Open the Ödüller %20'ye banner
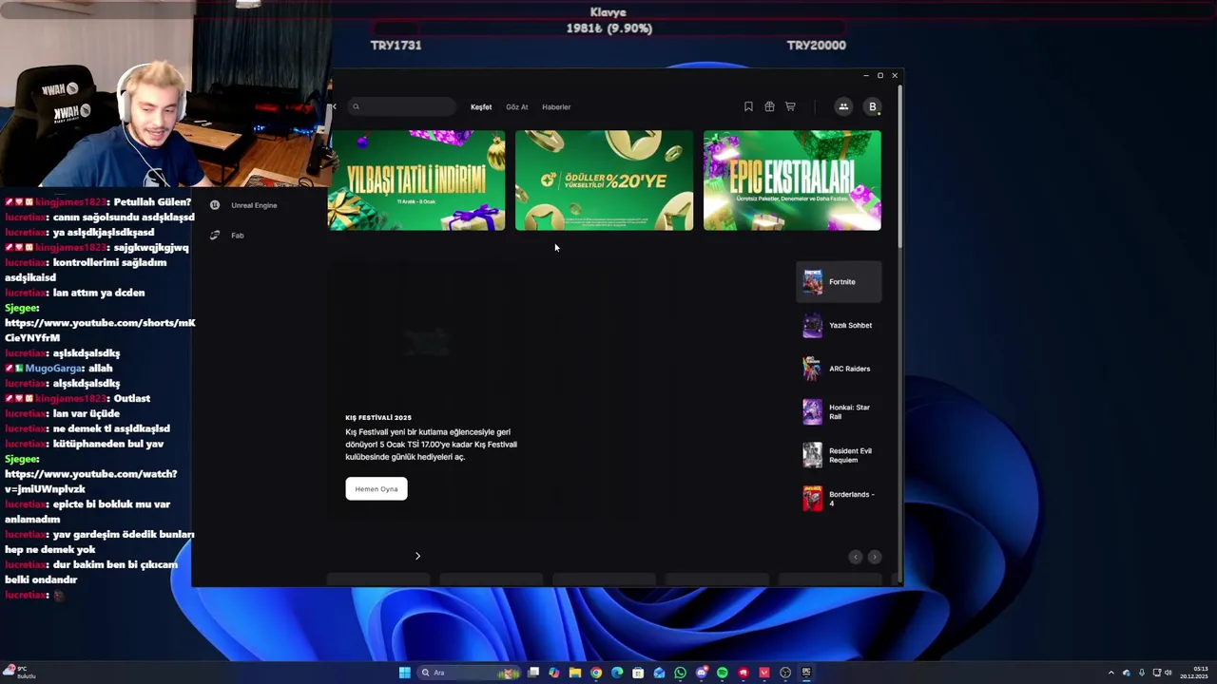The height and width of the screenshot is (684, 1217). [x=604, y=180]
